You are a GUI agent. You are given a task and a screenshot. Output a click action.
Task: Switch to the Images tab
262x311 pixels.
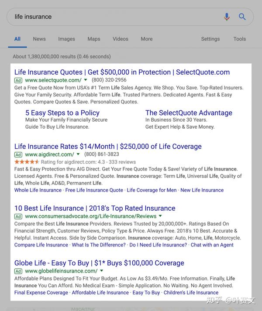(x=66, y=39)
